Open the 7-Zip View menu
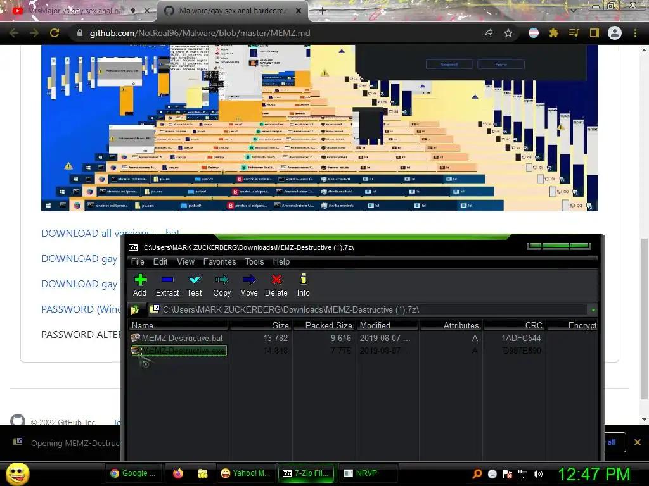This screenshot has height=486, width=649. (186, 261)
